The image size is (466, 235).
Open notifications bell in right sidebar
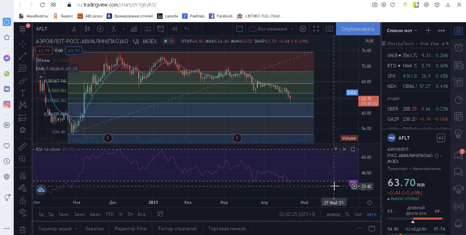(458, 224)
